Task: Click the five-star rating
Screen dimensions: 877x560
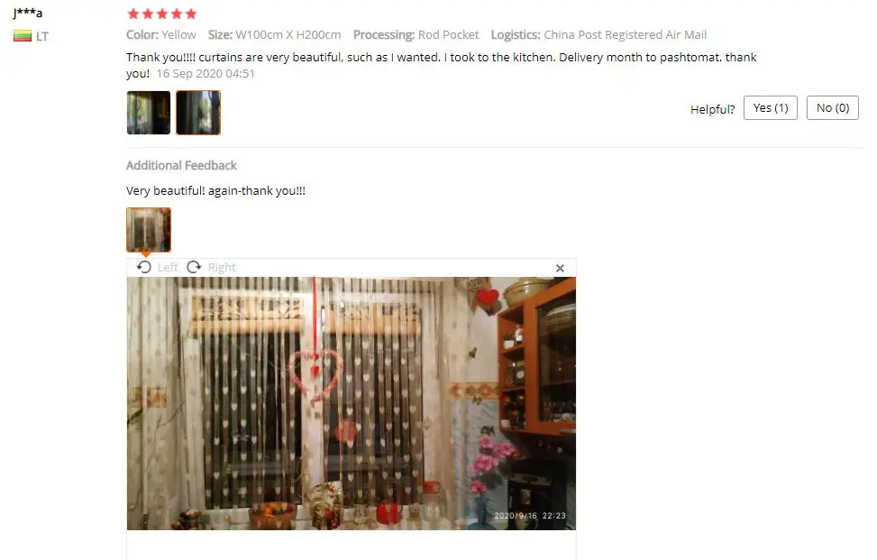Action: tap(162, 14)
